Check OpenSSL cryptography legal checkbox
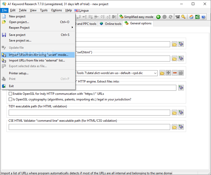The image size is (211, 175). coord(10,99)
